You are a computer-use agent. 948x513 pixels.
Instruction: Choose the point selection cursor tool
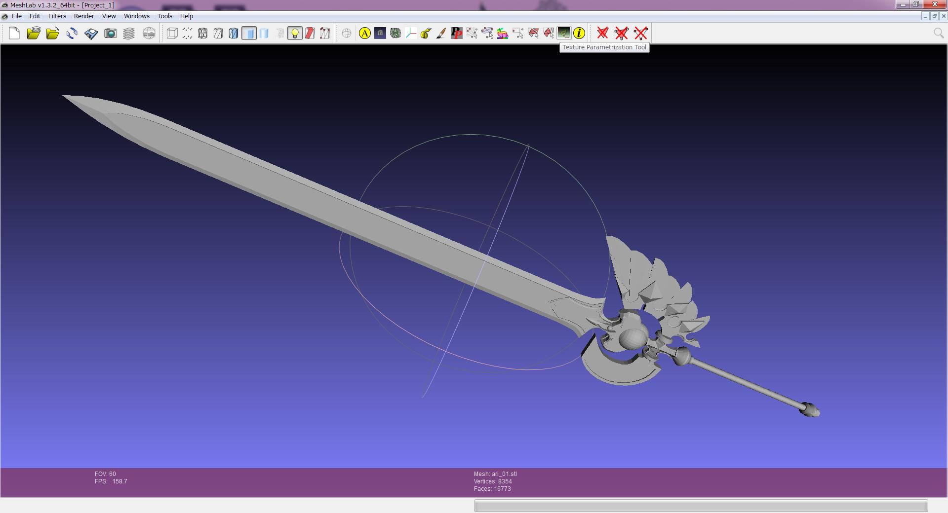click(472, 33)
